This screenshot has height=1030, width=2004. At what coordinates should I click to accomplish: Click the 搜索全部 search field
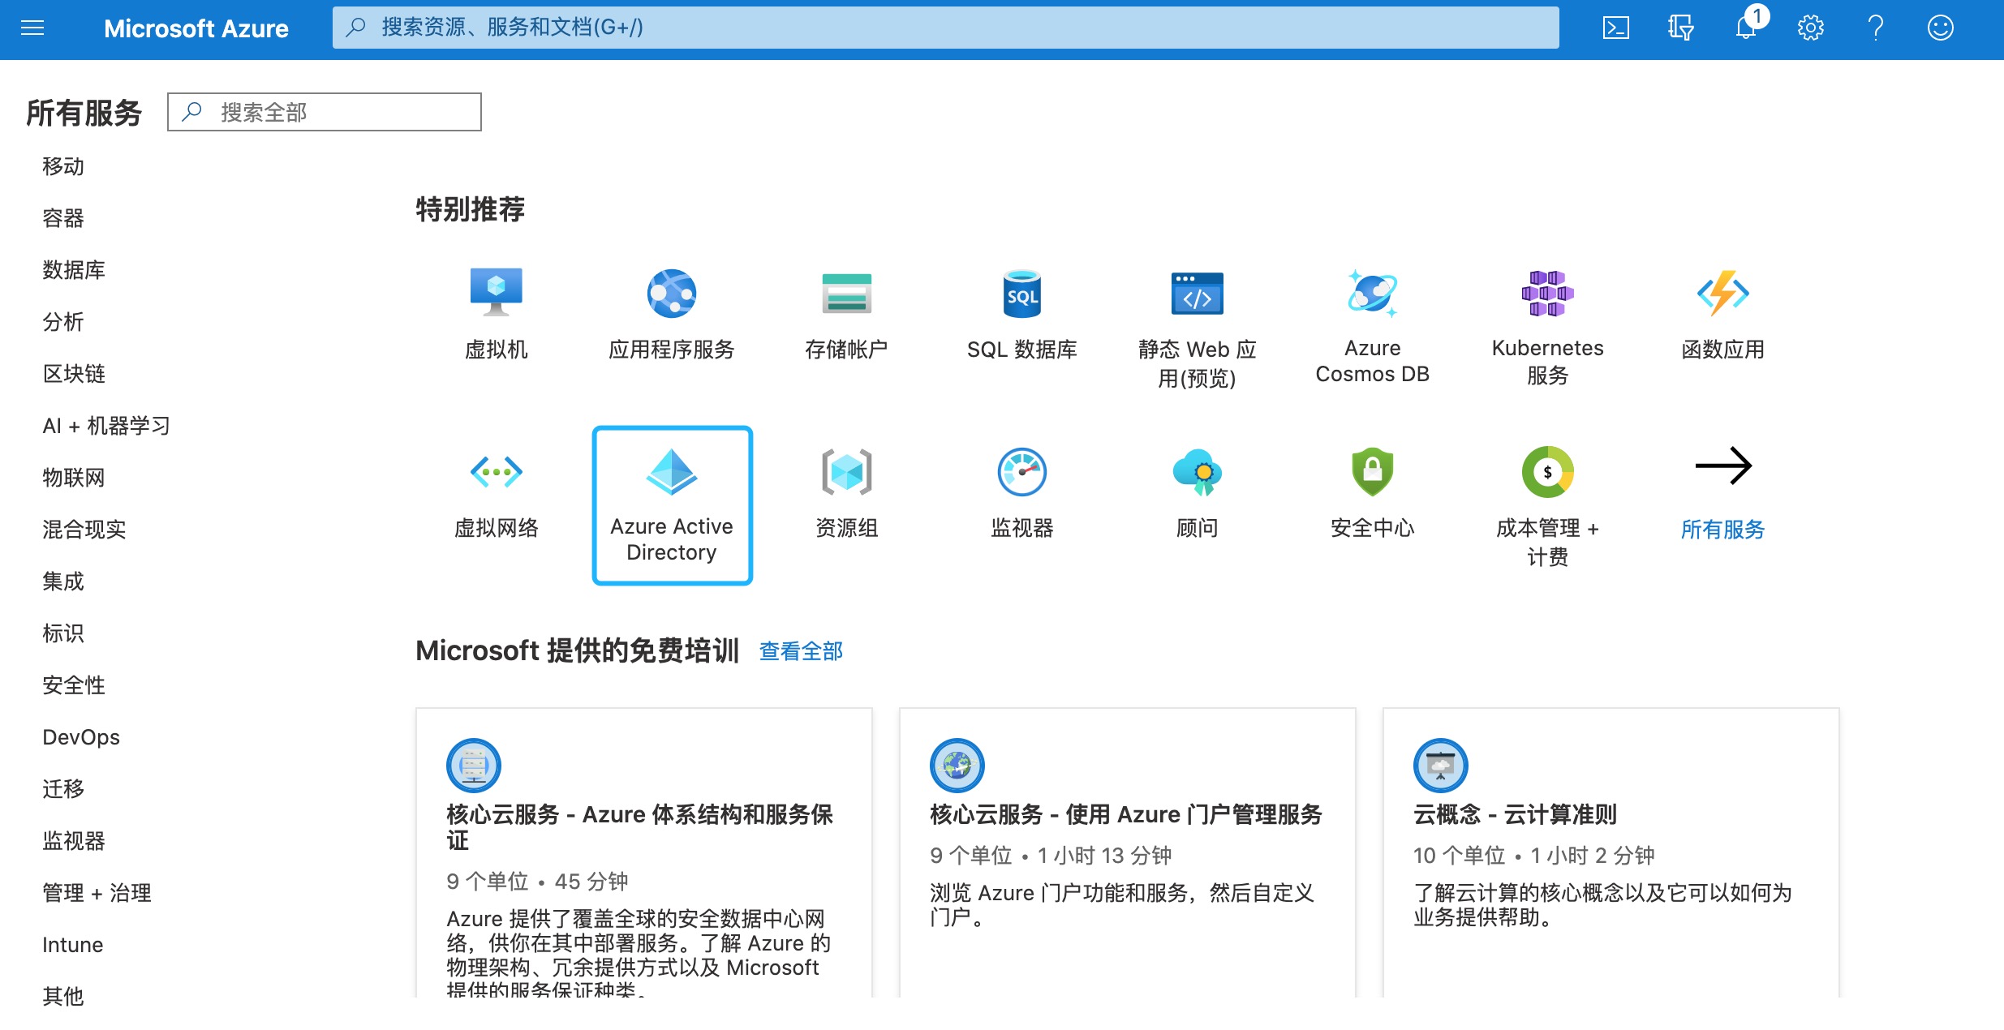click(x=325, y=111)
